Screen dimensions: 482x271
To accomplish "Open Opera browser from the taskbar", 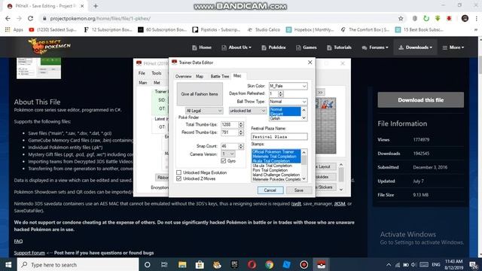I will tap(252, 264).
